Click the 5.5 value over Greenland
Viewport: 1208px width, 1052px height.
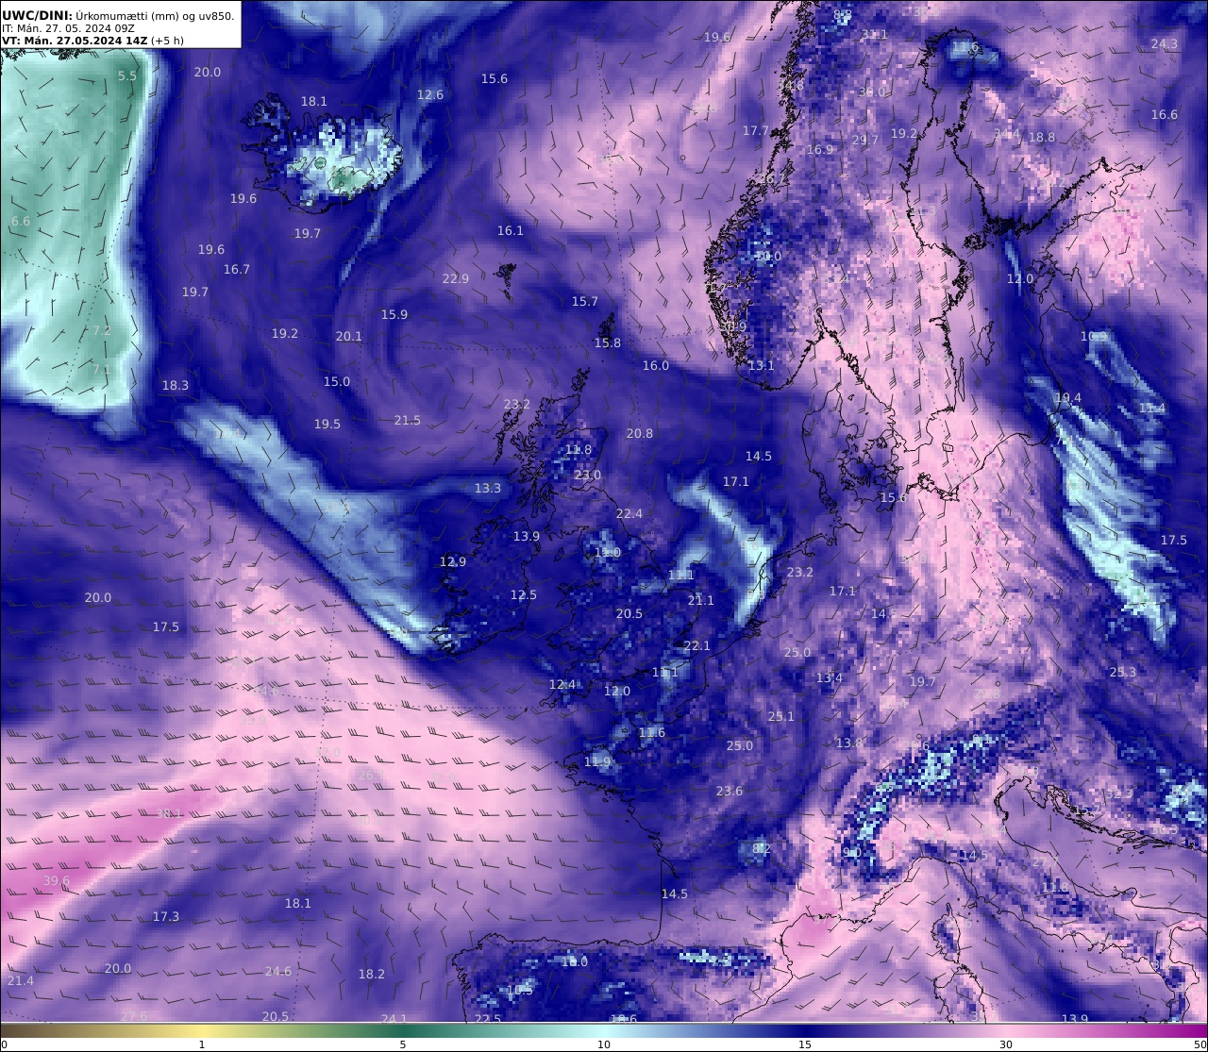(x=127, y=75)
